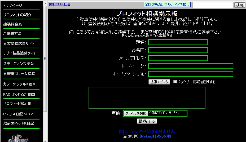
Task: Select スモークレンズ塗装 menu item
Action: click(x=19, y=64)
